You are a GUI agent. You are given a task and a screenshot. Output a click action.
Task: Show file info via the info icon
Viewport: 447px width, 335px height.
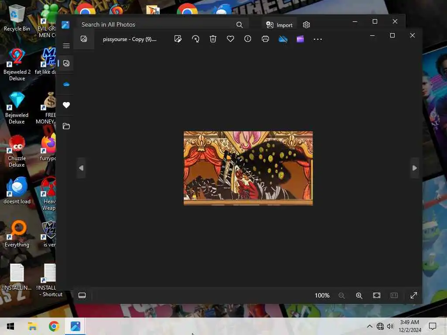248,39
